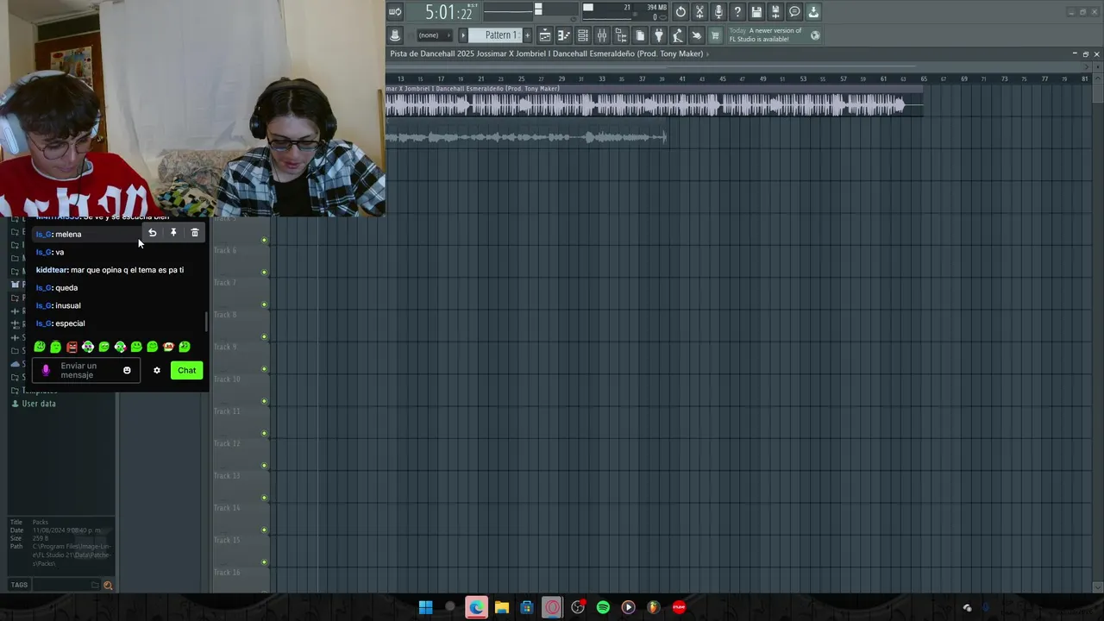The image size is (1104, 621).
Task: Mute Track 9 green dot
Action: tap(264, 369)
